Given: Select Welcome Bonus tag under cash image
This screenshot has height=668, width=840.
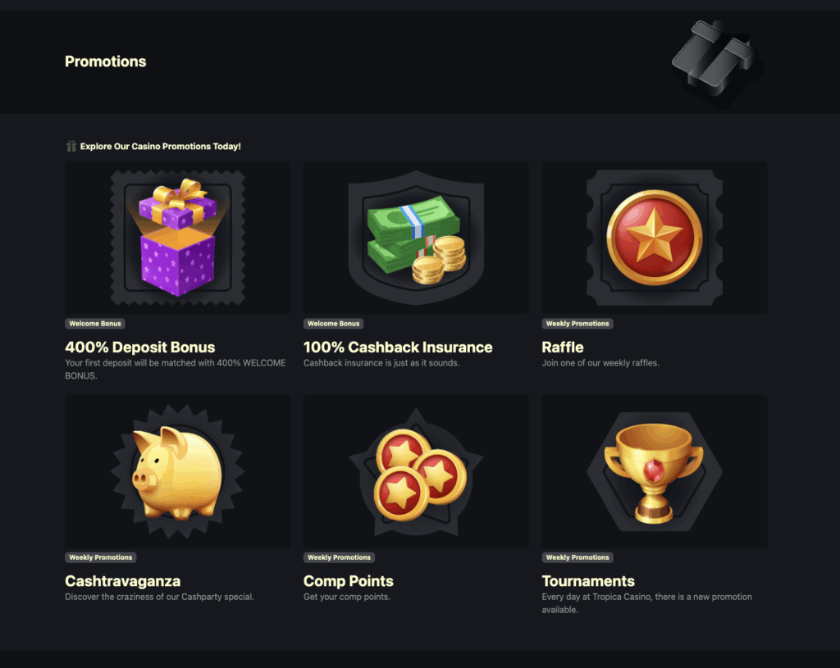Looking at the screenshot, I should (x=333, y=324).
